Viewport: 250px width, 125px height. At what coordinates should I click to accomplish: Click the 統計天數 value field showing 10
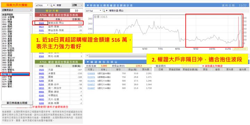tap(76, 11)
